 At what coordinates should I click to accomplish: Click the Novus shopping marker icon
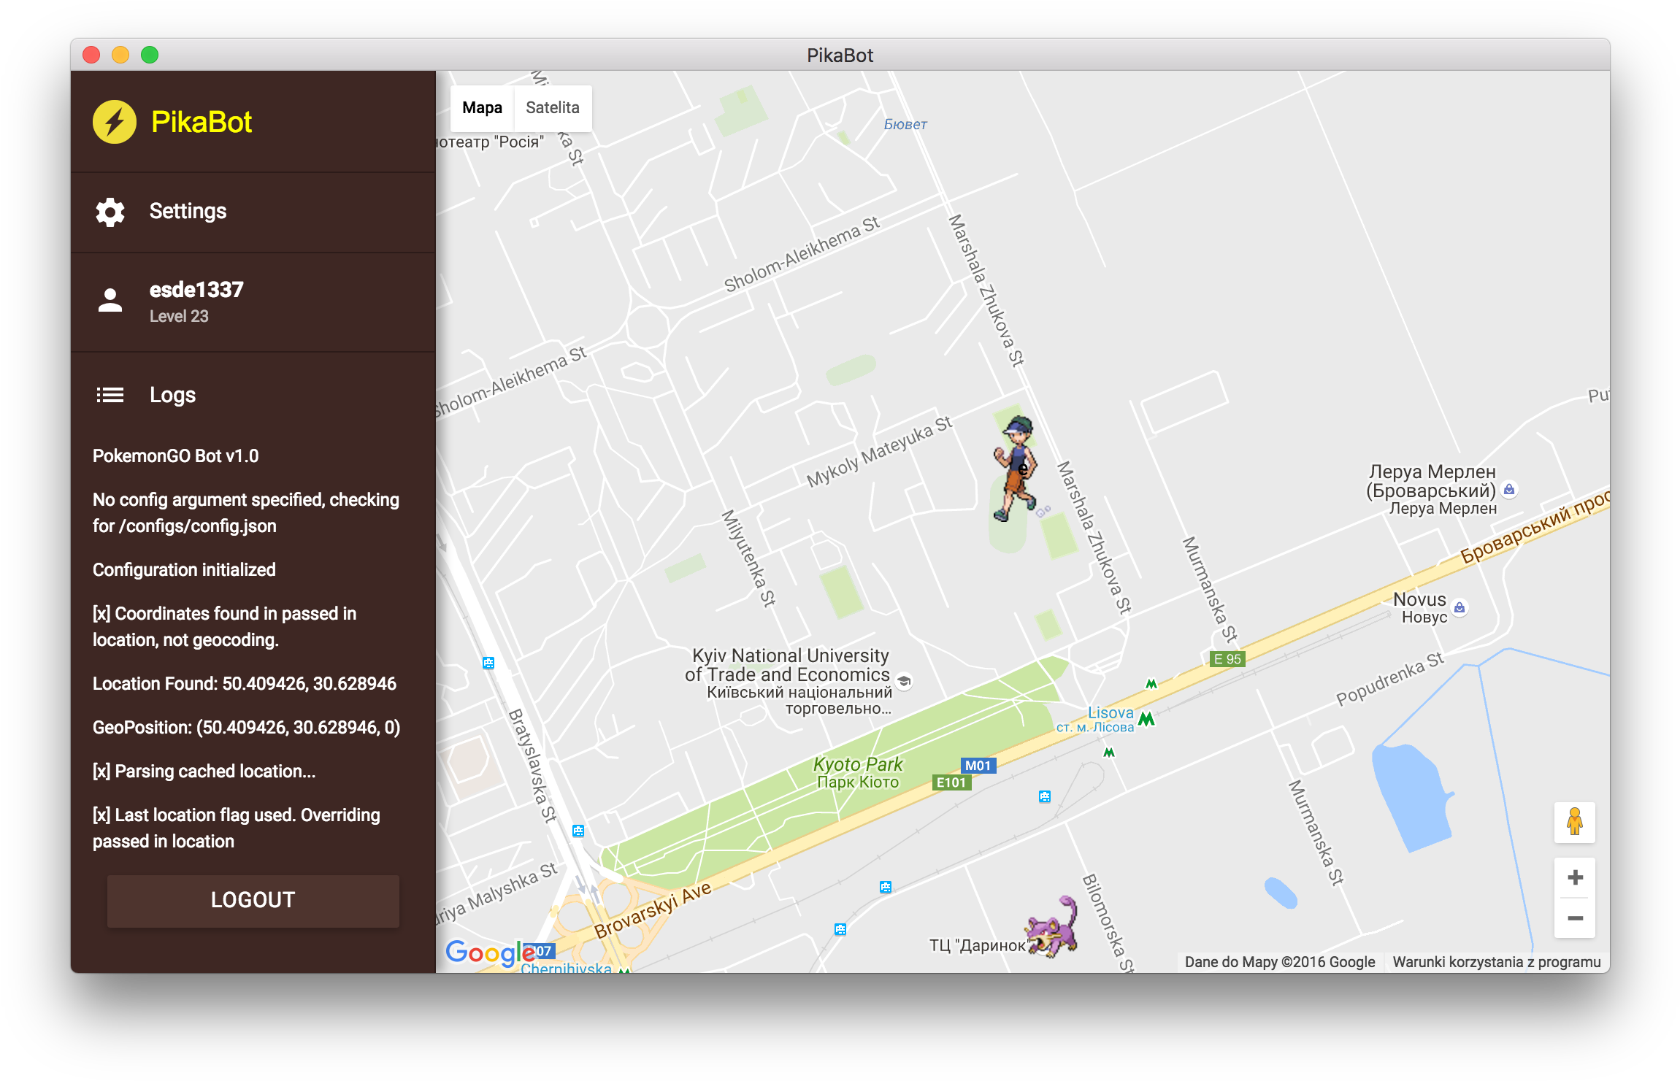(1460, 607)
